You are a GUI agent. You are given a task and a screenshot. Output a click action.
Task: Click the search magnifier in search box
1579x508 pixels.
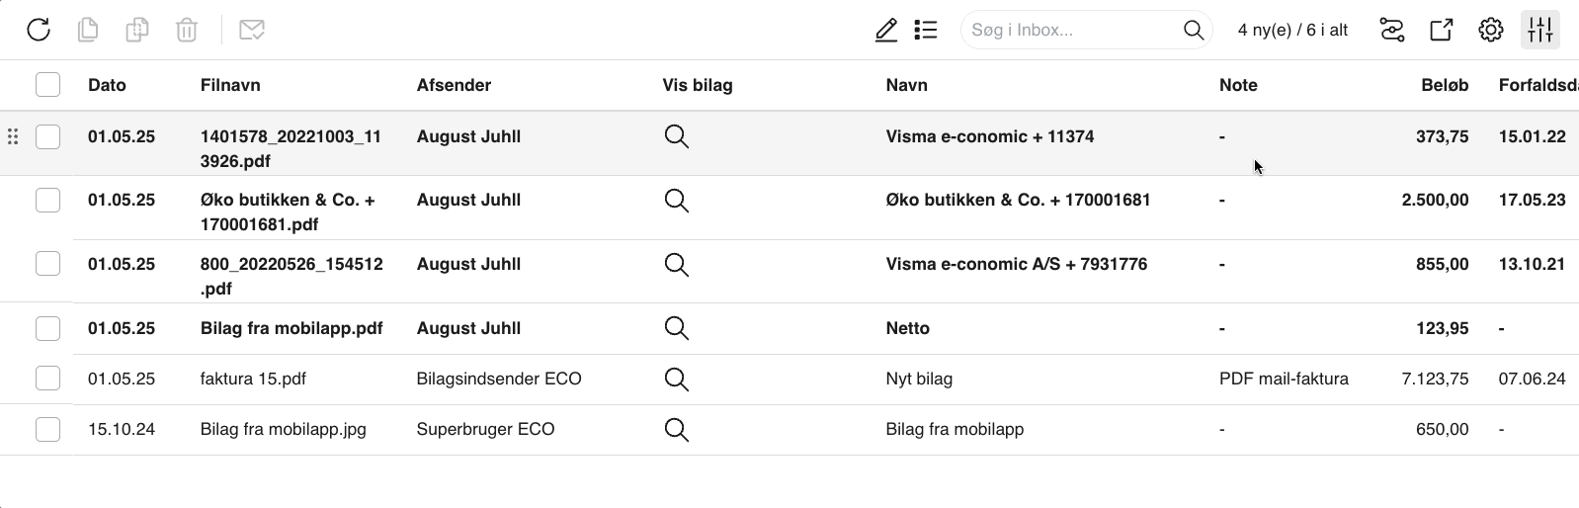[x=1194, y=30]
